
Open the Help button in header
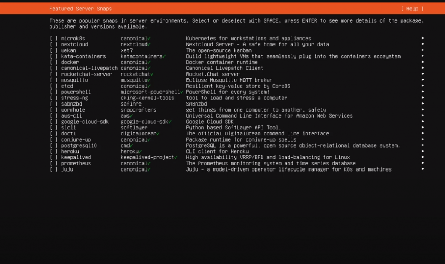coord(412,9)
